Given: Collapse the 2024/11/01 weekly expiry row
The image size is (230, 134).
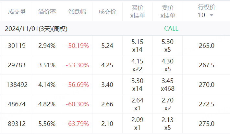Looking at the screenshot, I should point(36,29).
